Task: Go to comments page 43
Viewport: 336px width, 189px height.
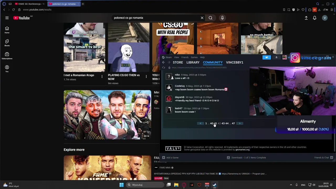Action: click(223, 123)
